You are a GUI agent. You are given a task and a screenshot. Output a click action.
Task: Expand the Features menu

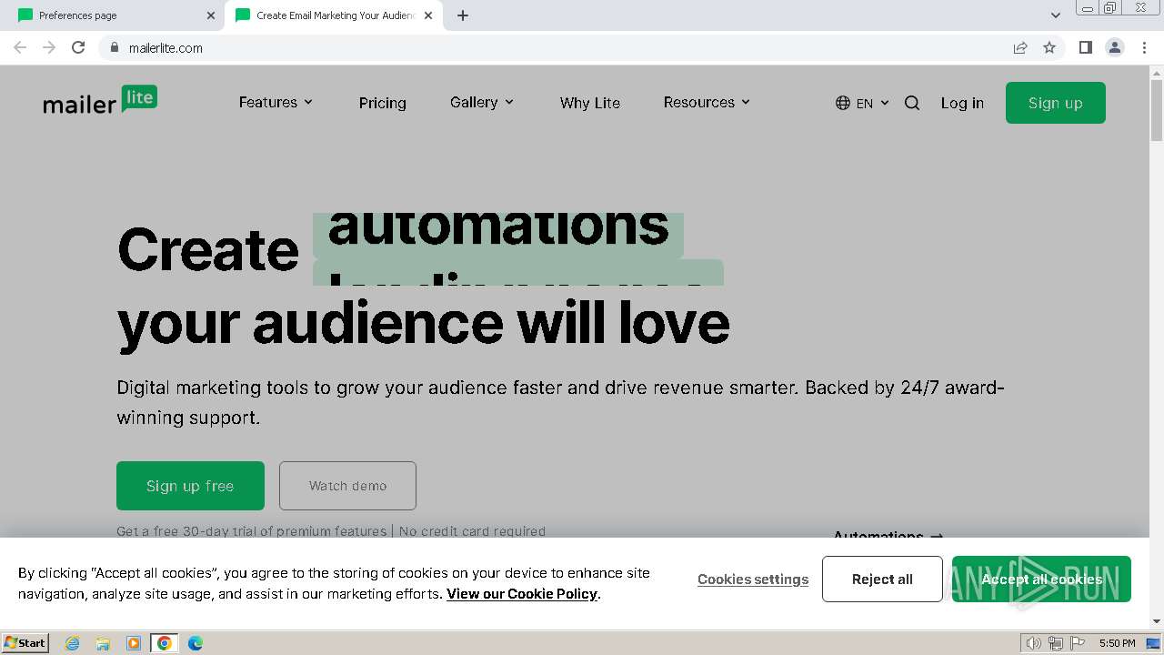click(x=276, y=102)
